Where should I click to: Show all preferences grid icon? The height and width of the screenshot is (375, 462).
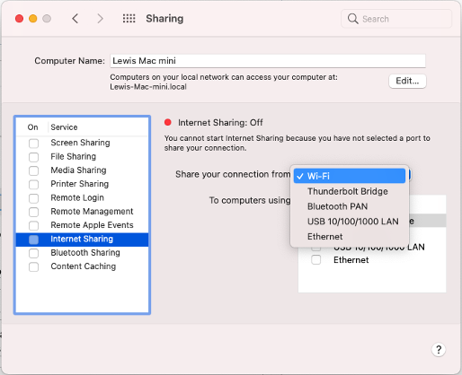click(x=129, y=19)
